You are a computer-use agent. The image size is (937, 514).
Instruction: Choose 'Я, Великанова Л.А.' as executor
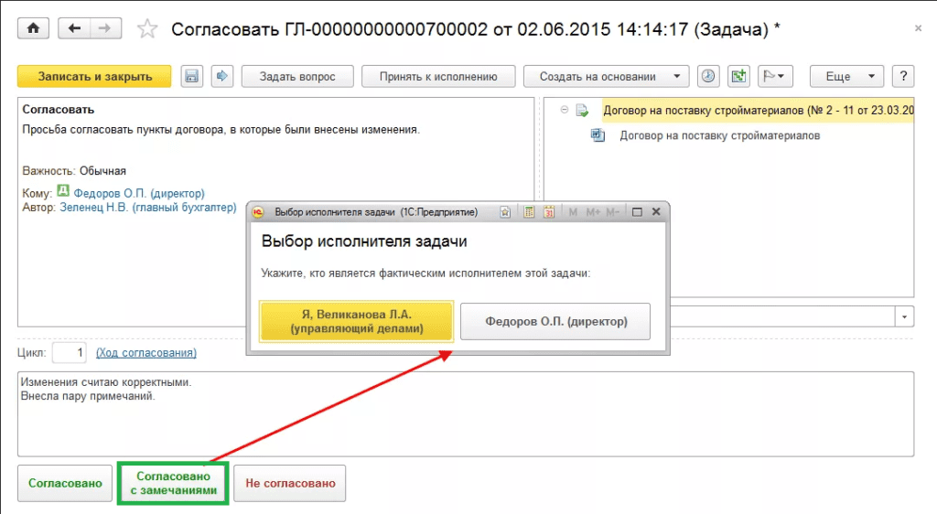356,321
